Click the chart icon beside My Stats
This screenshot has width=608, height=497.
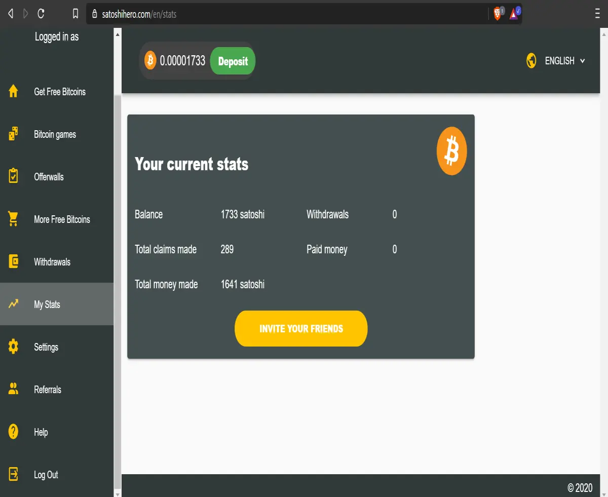(14, 304)
